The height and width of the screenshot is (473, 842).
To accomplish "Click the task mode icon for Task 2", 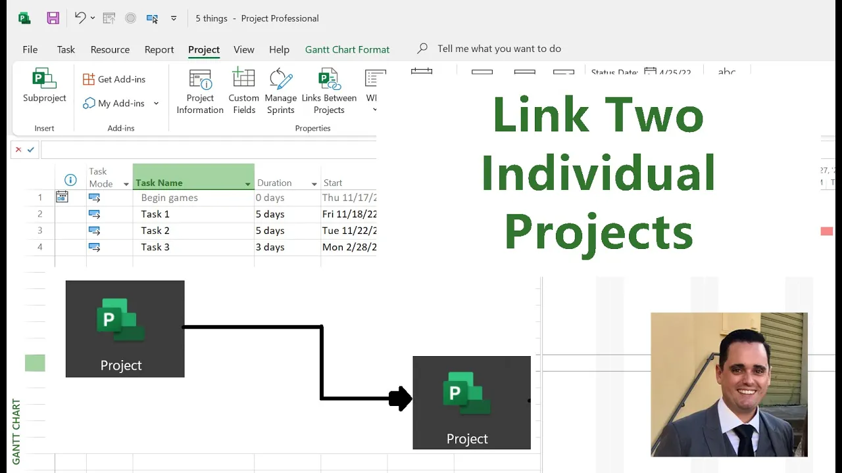I will click(x=94, y=231).
